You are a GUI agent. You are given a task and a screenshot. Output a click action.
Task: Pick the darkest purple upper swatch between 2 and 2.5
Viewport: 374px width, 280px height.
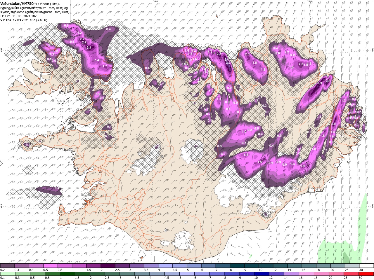click(108, 265)
